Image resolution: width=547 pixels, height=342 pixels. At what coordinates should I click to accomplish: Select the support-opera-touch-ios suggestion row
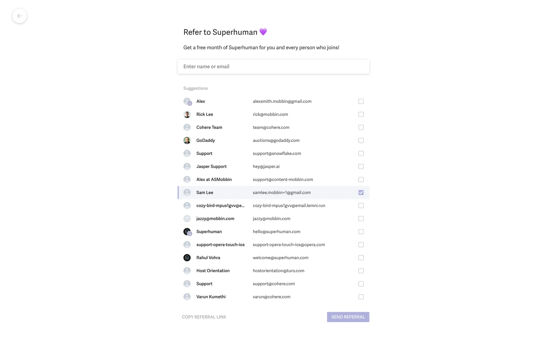pyautogui.click(x=273, y=245)
